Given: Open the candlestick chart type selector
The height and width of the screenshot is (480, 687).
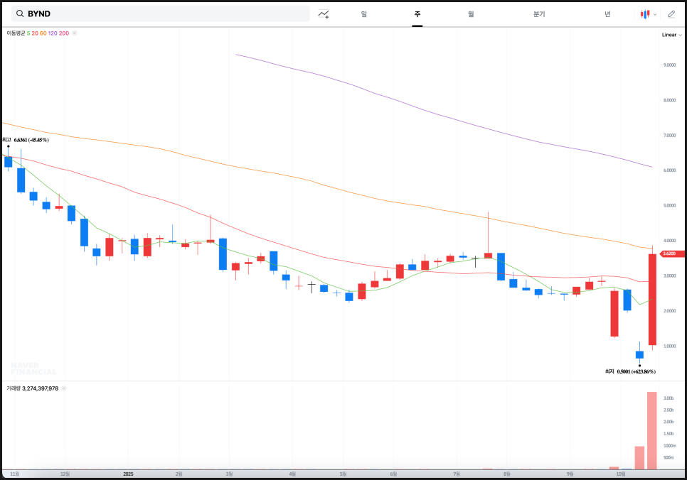Looking at the screenshot, I should 647,14.
